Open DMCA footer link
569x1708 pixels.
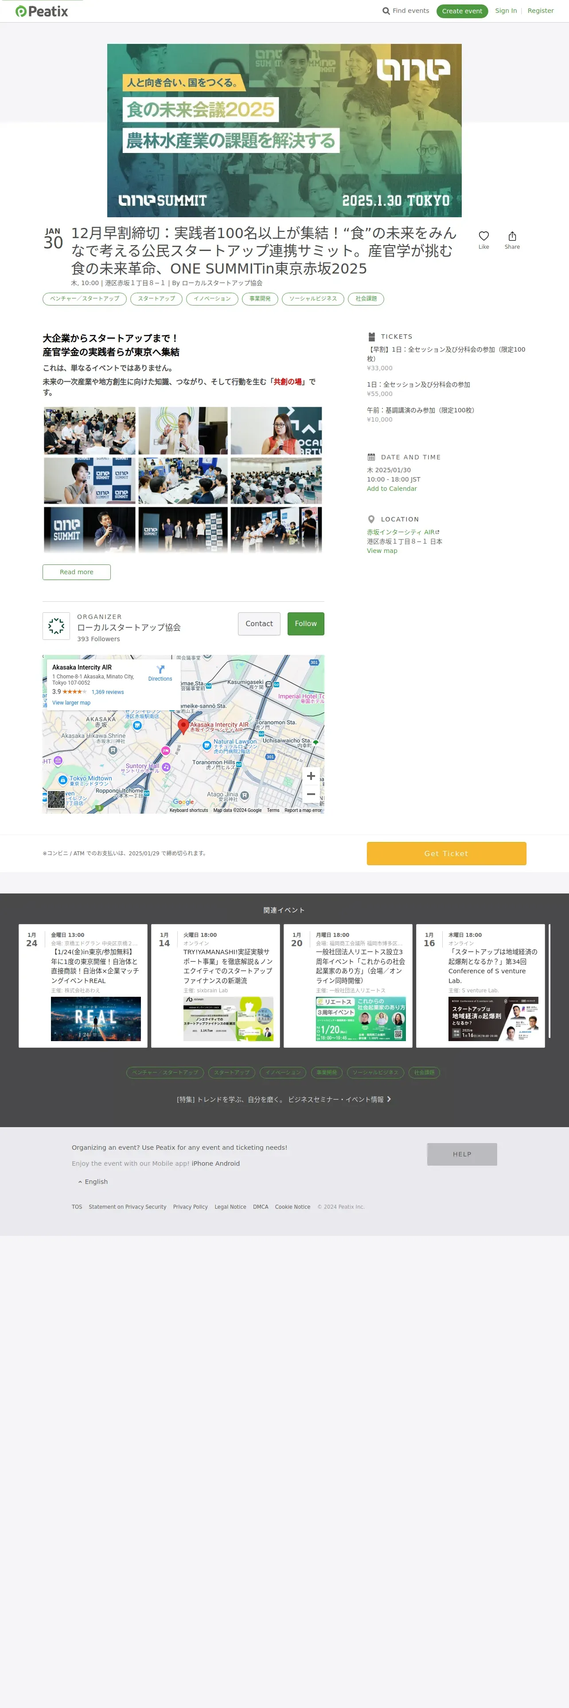(x=260, y=1207)
